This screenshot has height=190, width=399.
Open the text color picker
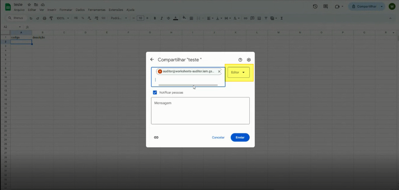click(175, 18)
